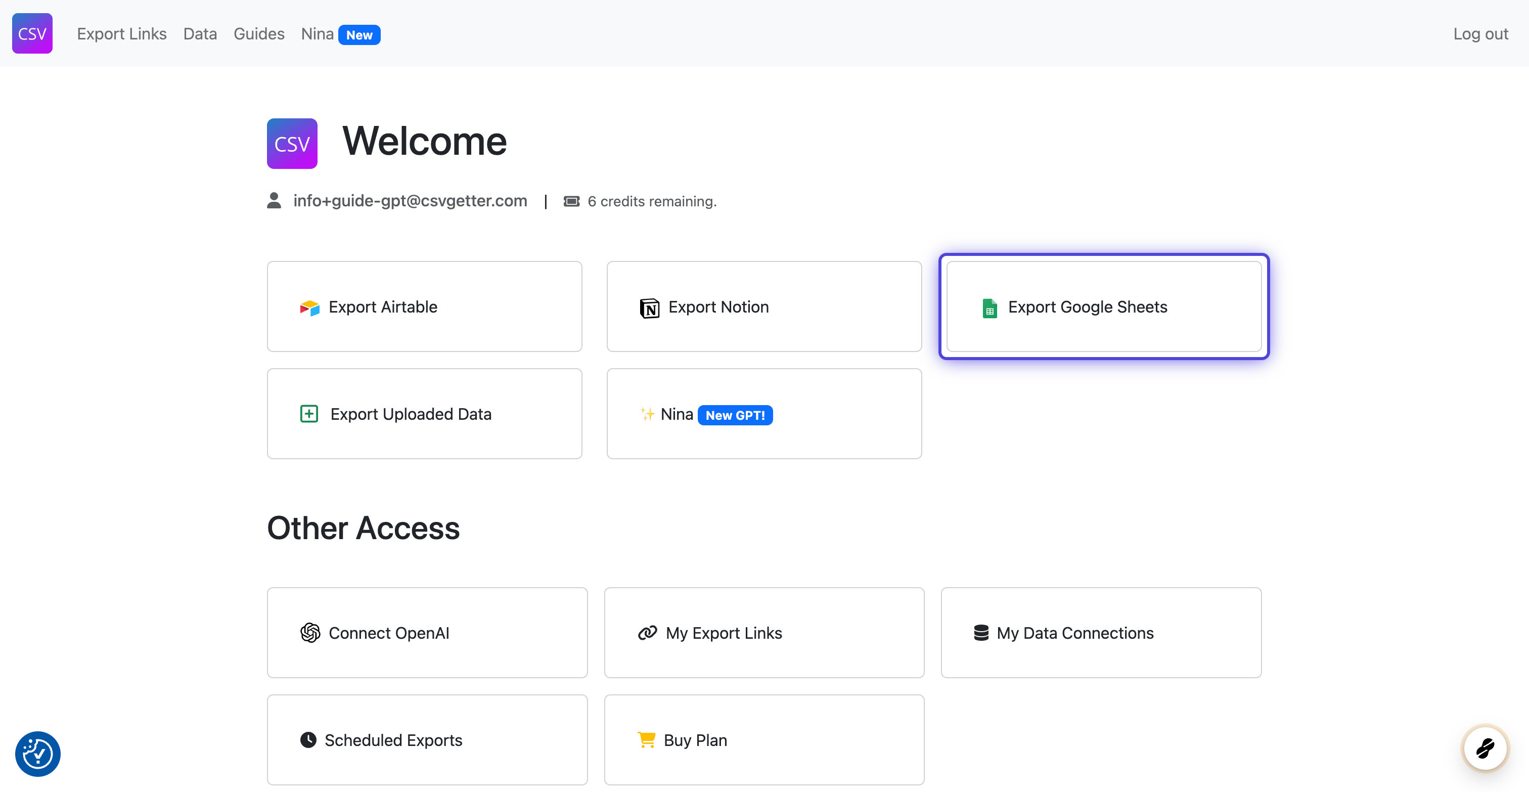1529x792 pixels.
Task: Click the email info+guide-gpt@csvgetter.com
Action: pos(410,201)
